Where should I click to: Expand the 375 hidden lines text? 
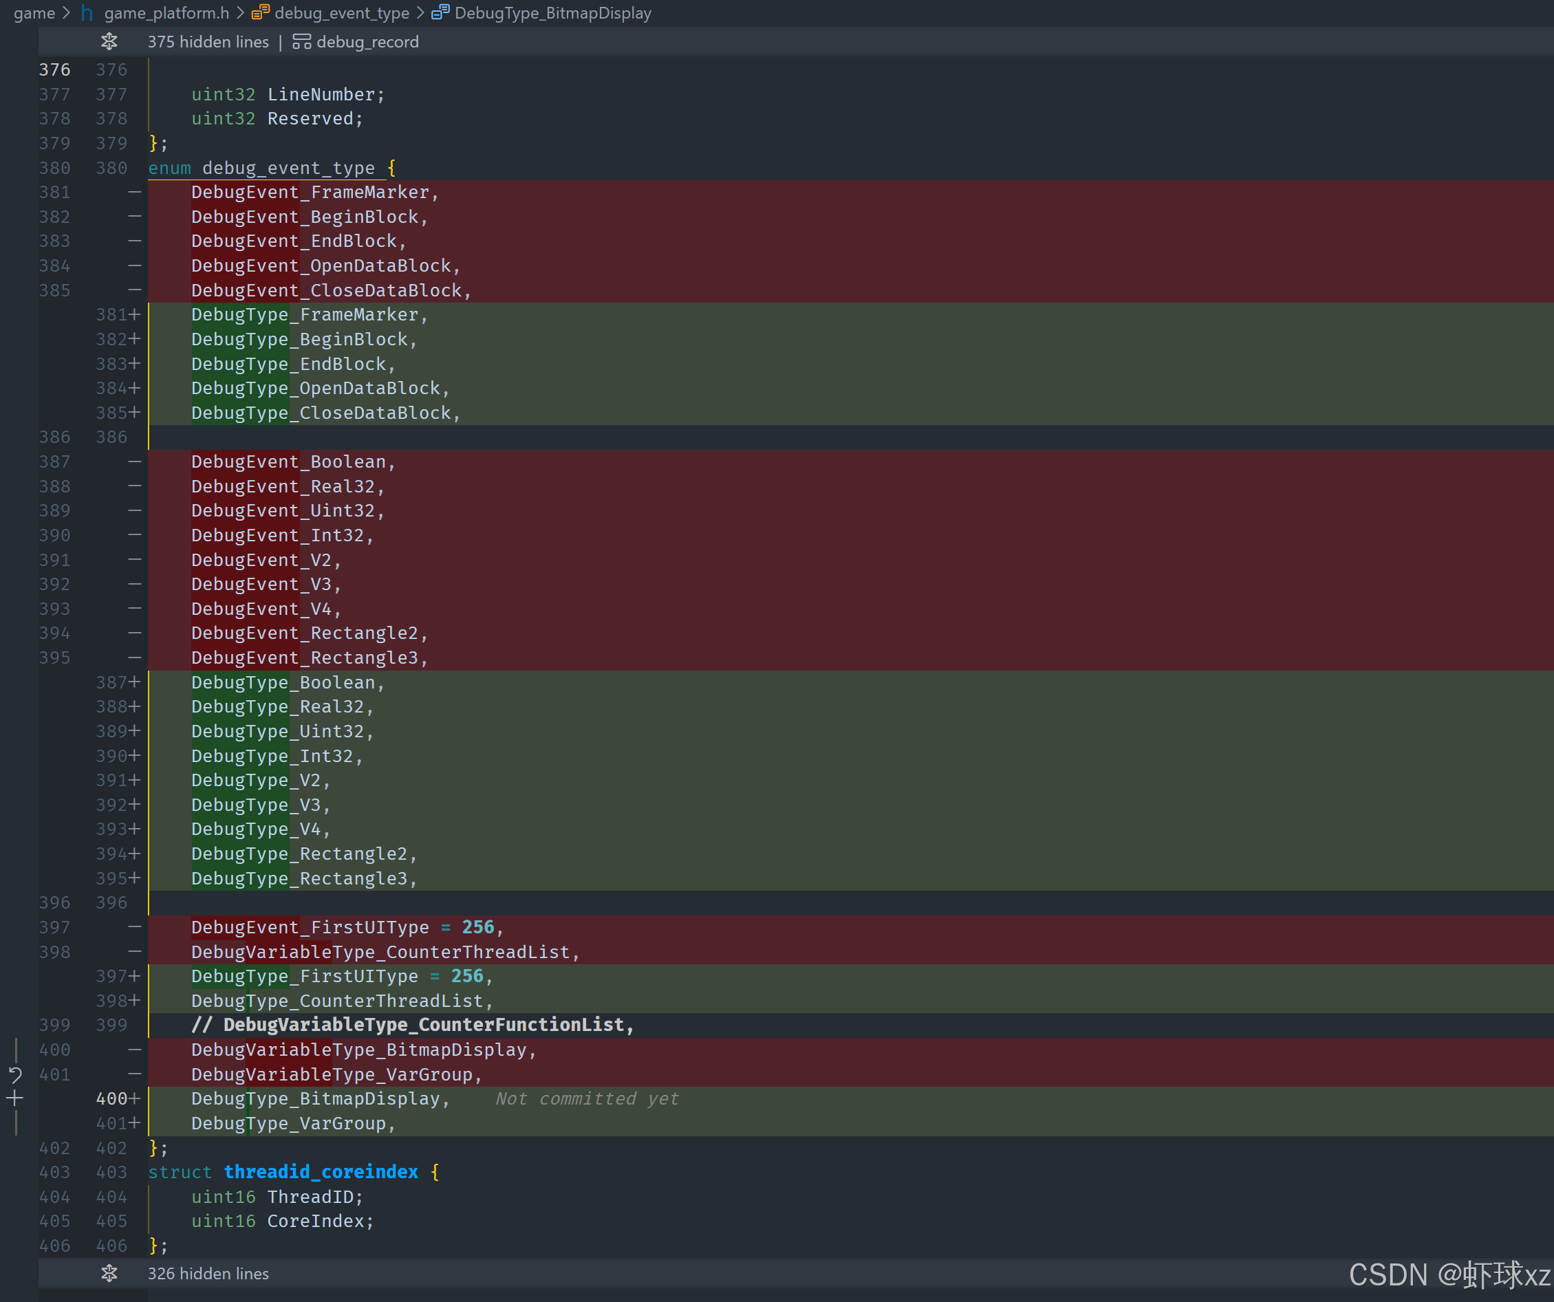pos(208,42)
